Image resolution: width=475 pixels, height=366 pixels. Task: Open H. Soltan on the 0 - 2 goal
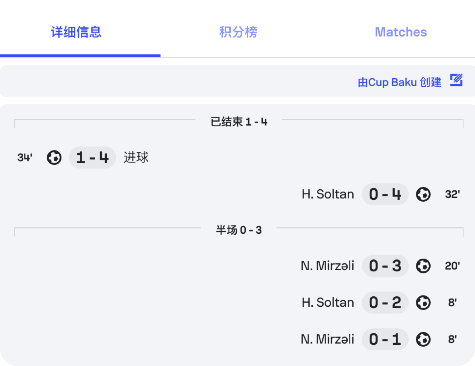tap(328, 303)
